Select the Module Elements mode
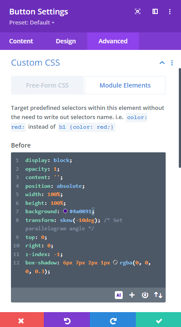Viewport: 181px width, 327px height. point(125,85)
